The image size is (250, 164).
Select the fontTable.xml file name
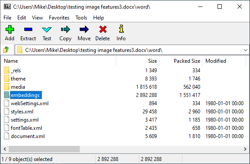pyautogui.click(x=26, y=128)
